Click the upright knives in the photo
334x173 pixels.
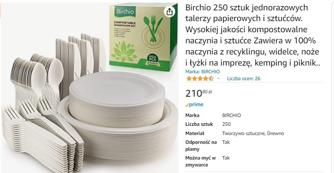point(80,56)
